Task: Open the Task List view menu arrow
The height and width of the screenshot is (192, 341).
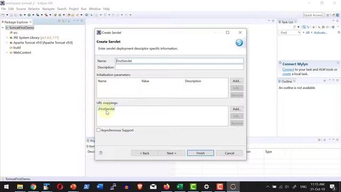Action: tap(338, 27)
